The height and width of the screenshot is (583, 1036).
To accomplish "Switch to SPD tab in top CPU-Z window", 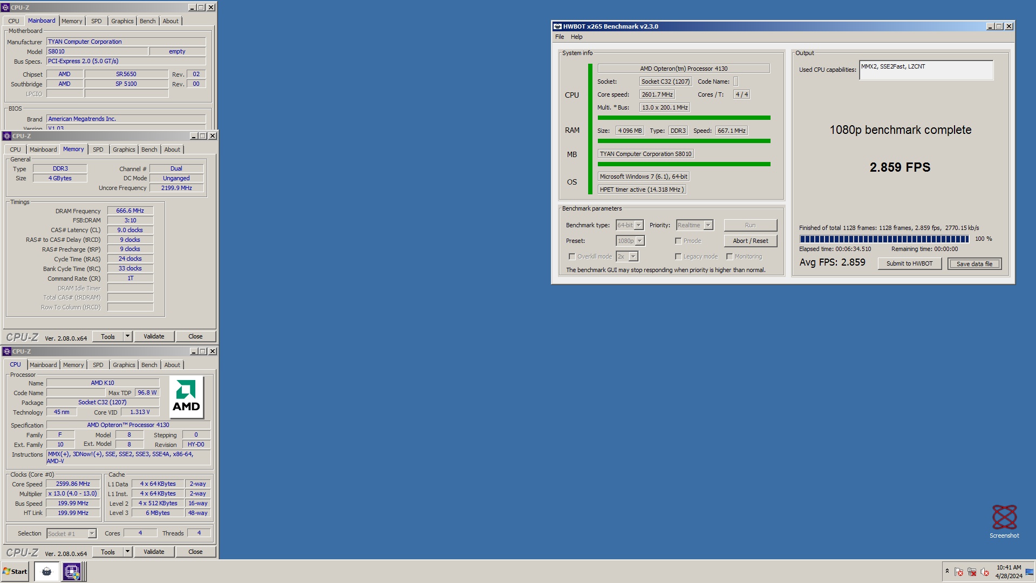I will pyautogui.click(x=97, y=21).
